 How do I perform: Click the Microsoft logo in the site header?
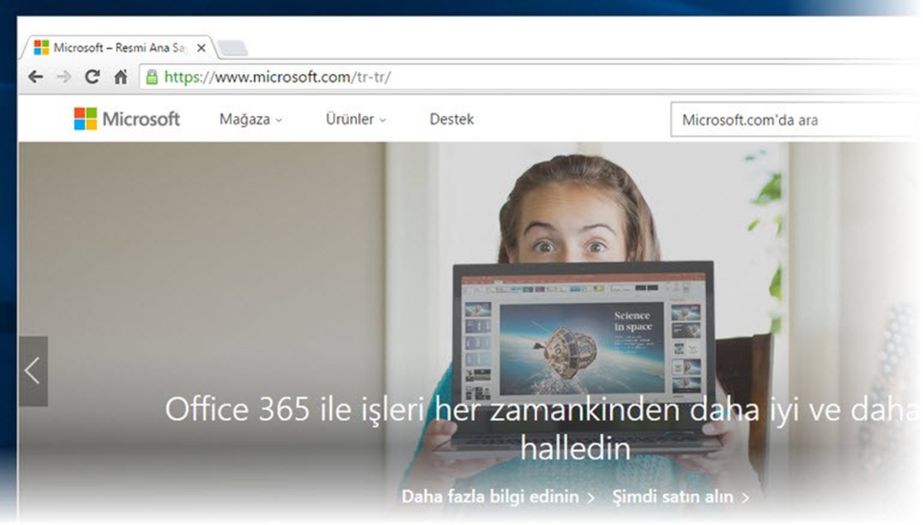point(127,119)
